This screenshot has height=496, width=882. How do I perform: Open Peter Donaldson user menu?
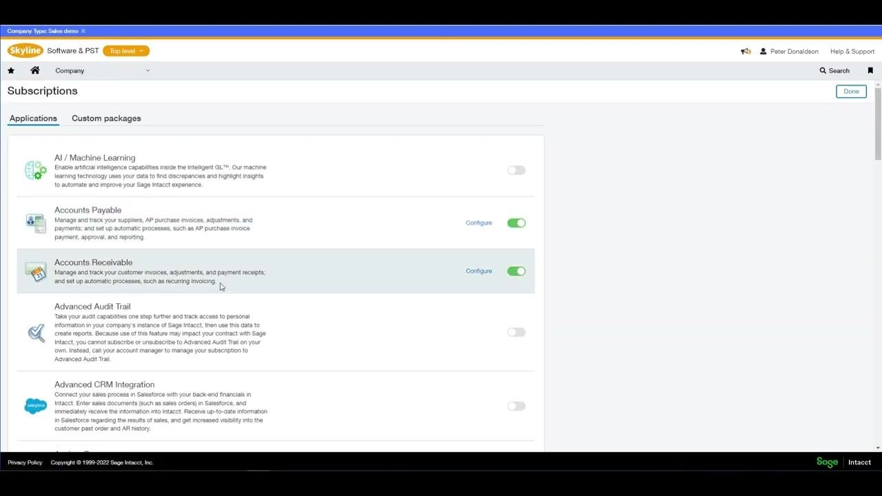pyautogui.click(x=789, y=51)
